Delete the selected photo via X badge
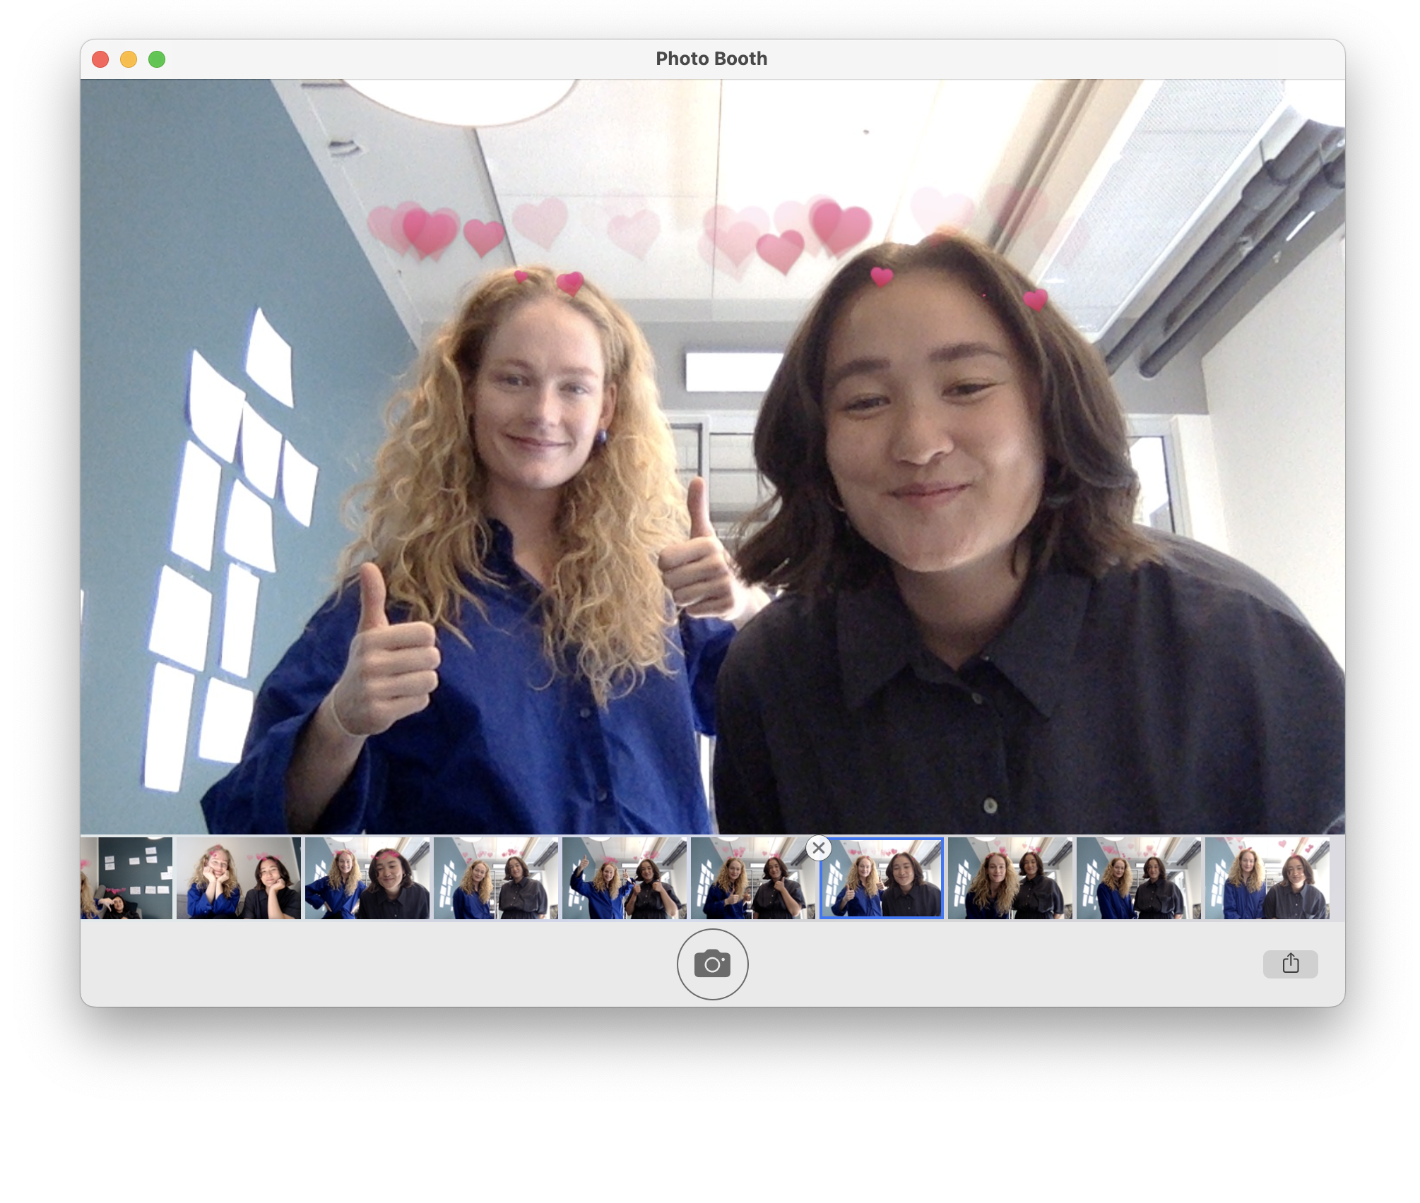Image resolution: width=1420 pixels, height=1203 pixels. click(x=818, y=848)
